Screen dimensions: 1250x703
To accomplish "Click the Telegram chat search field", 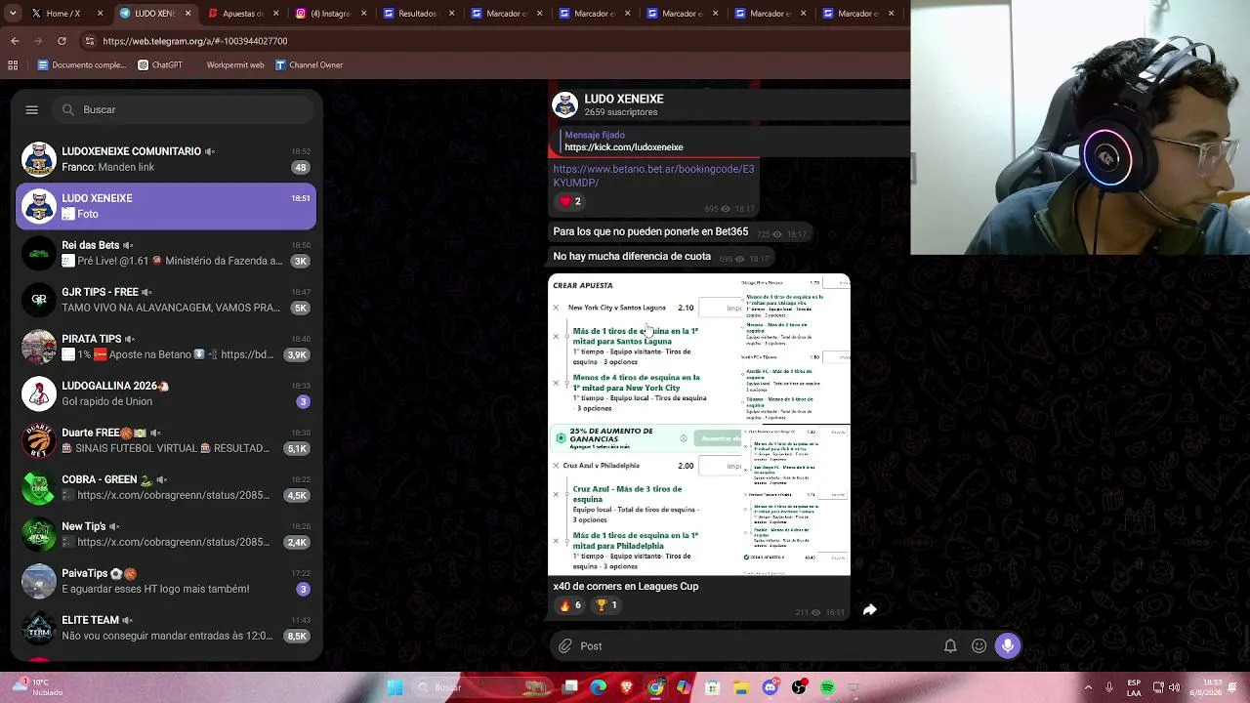I will (186, 110).
